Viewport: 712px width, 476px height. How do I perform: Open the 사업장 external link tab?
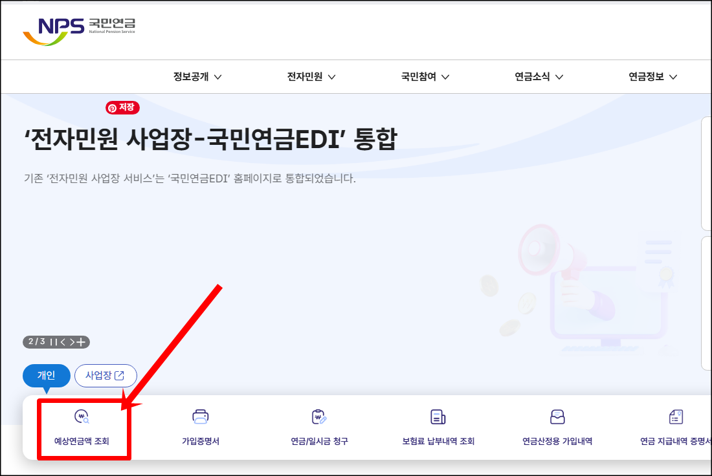(106, 376)
